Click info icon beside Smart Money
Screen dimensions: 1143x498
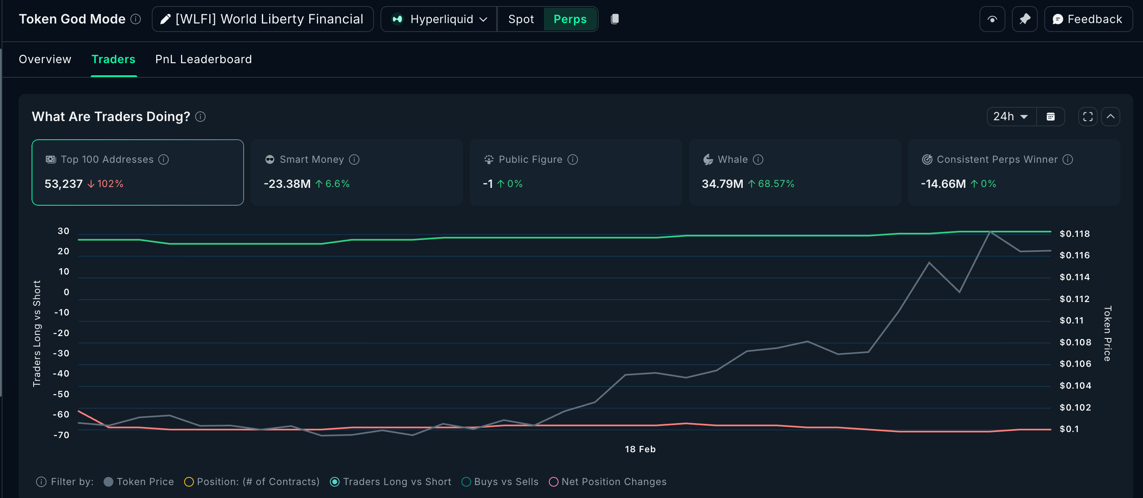click(x=354, y=160)
